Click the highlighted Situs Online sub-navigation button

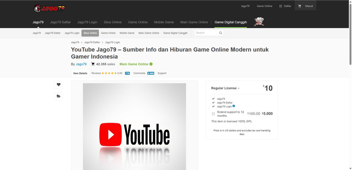(x=90, y=33)
